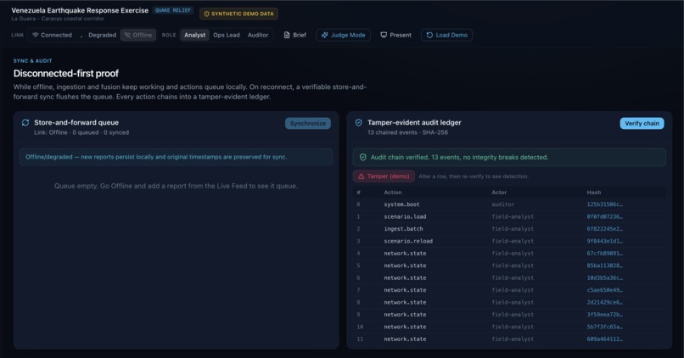
Task: Click the document icon beside Brief
Action: pos(287,35)
